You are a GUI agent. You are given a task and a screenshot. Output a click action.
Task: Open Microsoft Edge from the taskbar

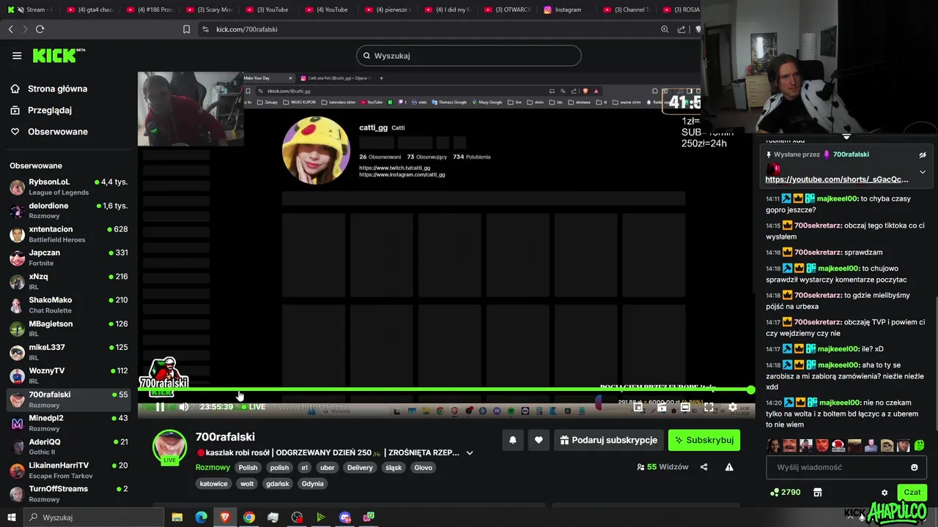pos(201,517)
